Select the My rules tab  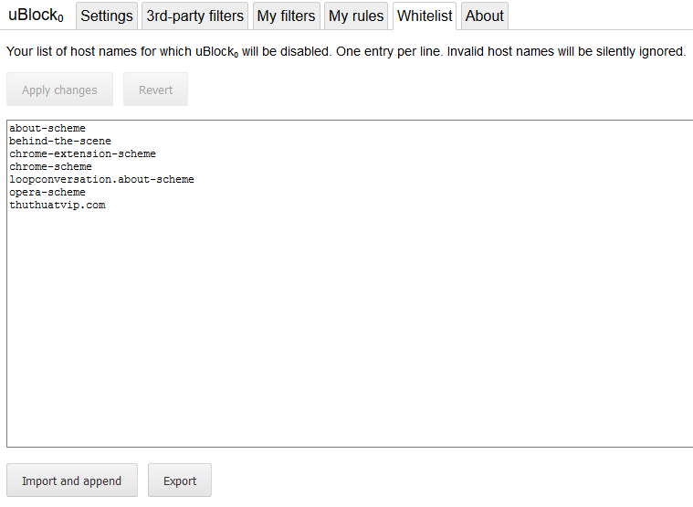355,16
